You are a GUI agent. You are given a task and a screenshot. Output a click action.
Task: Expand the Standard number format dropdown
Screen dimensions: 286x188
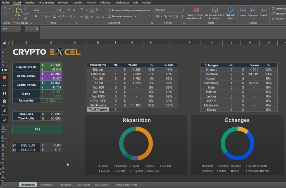[x=182, y=10]
